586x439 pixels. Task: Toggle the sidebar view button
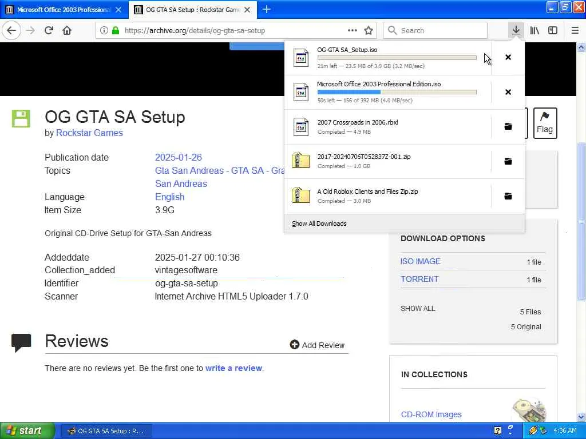pos(553,30)
